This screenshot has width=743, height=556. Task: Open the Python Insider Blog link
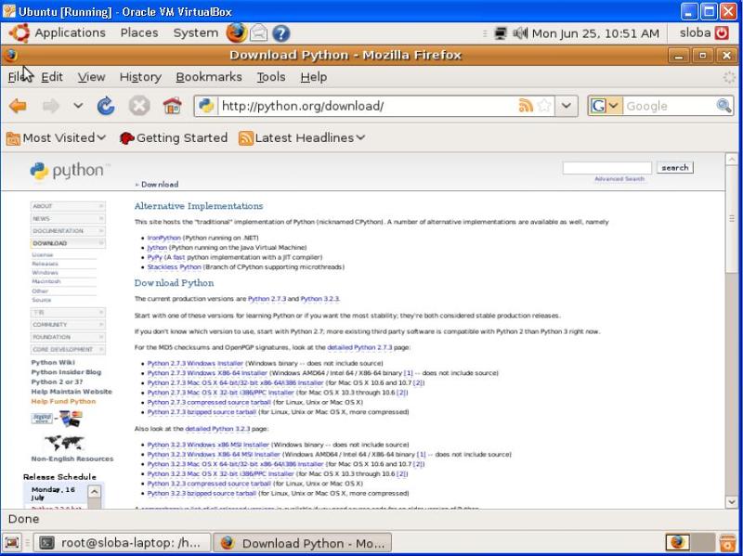point(66,372)
